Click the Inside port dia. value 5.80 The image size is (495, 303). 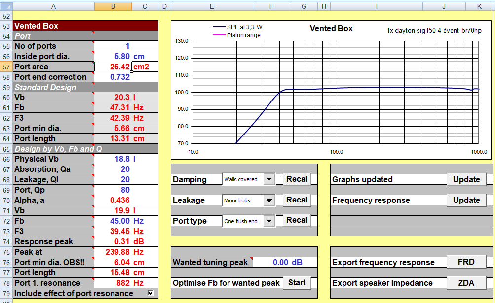[x=121, y=56]
